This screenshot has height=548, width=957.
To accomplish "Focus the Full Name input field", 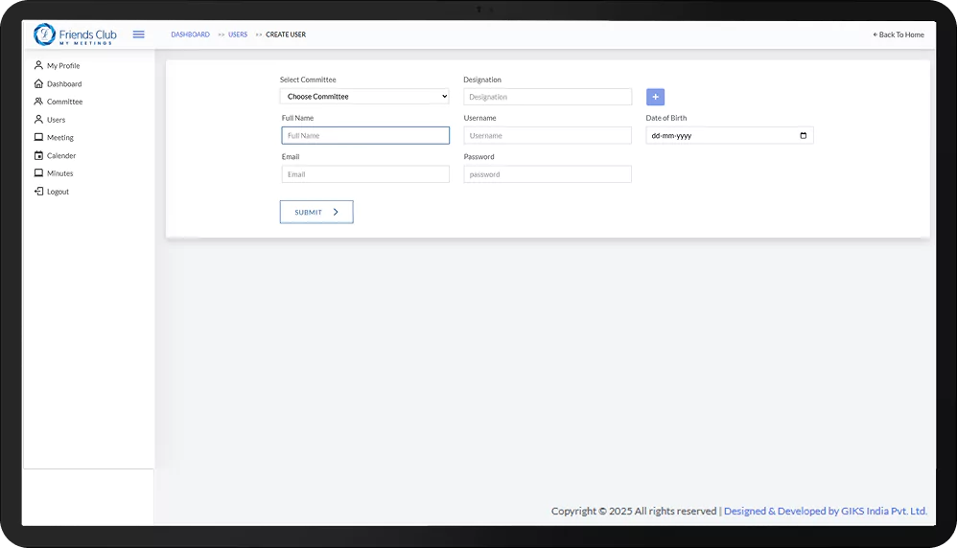I will pyautogui.click(x=365, y=135).
